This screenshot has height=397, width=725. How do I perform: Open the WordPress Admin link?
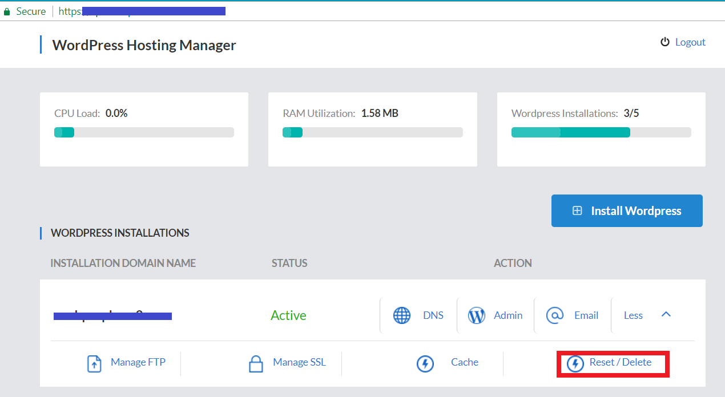pos(508,315)
